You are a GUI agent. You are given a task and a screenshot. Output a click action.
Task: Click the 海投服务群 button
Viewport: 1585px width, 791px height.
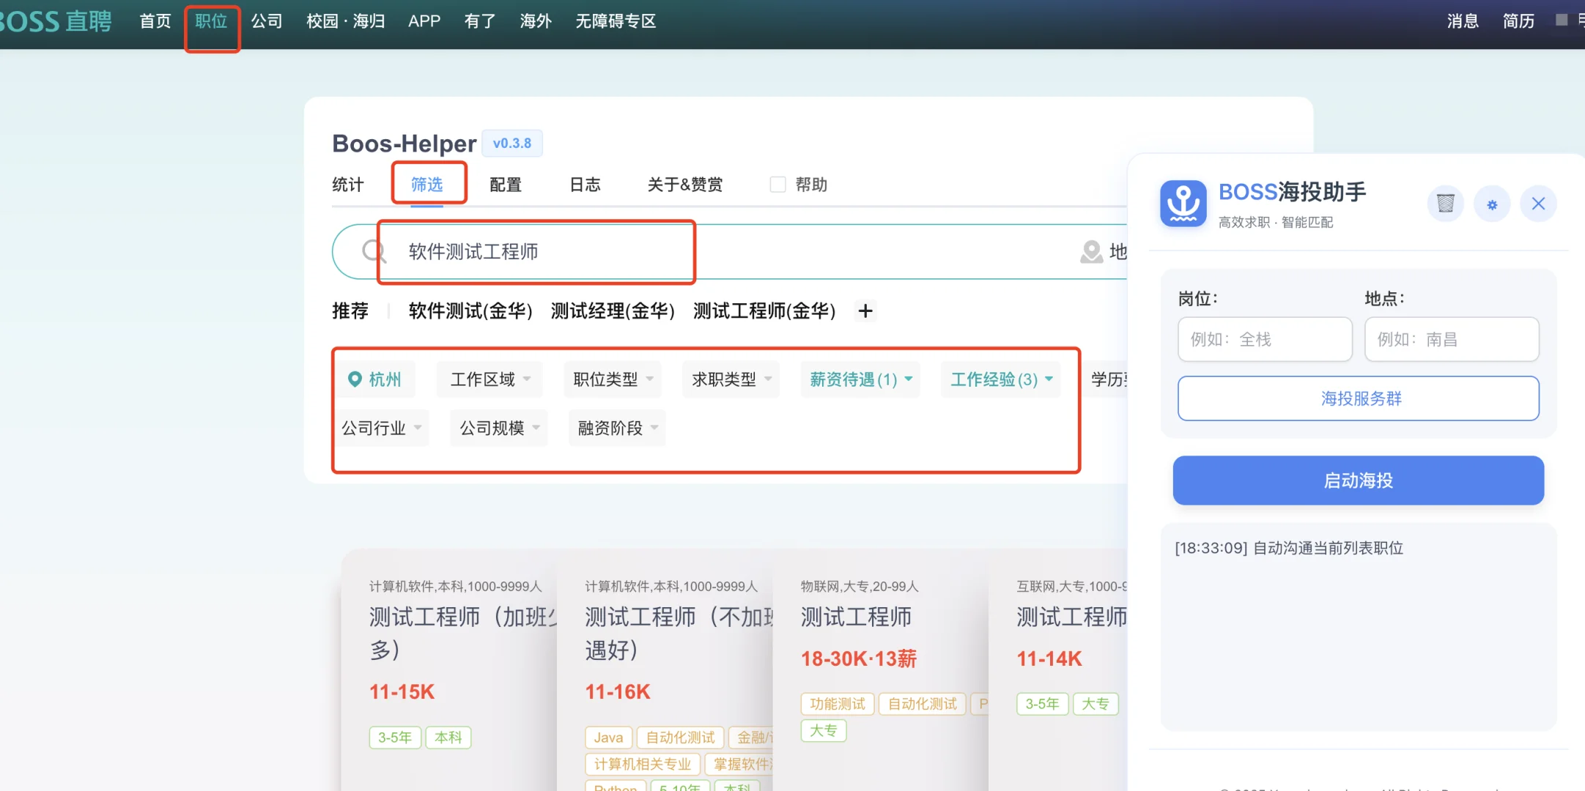point(1358,398)
